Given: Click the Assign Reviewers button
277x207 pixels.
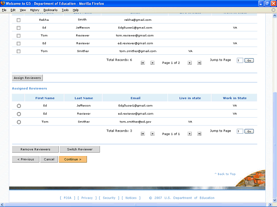Looking at the screenshot, I should (27, 78).
